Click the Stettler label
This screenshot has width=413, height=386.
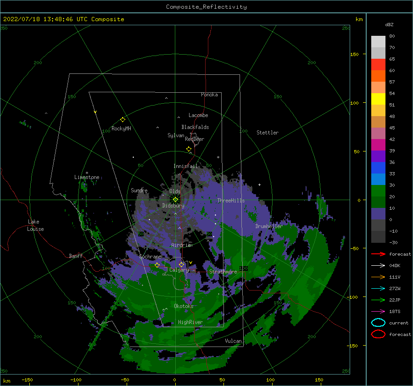[x=268, y=133]
